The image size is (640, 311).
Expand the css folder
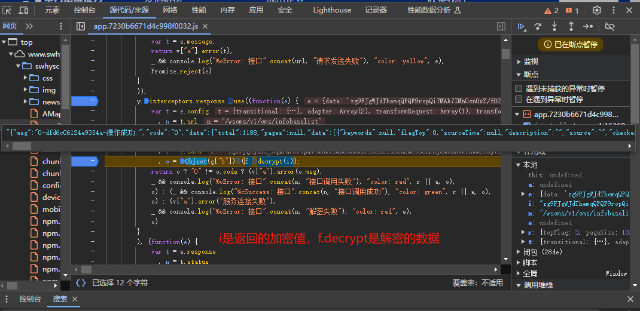click(x=26, y=78)
